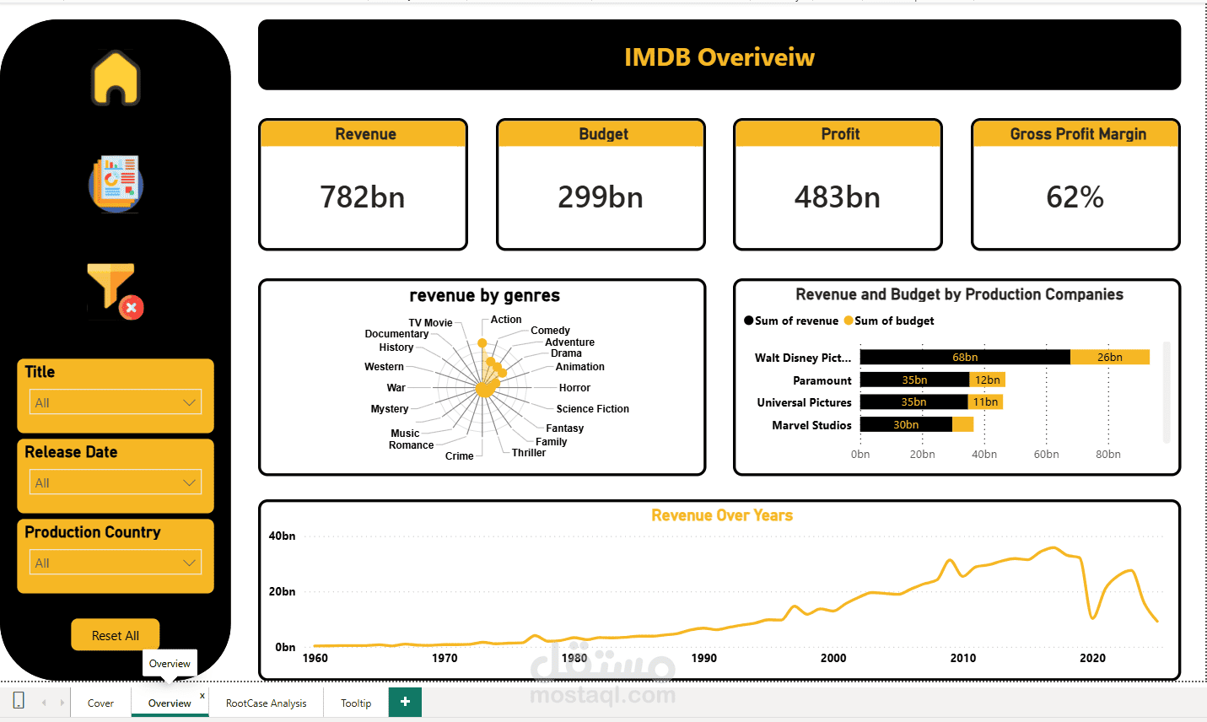Click the Western genre label
The image size is (1207, 722).
click(384, 367)
